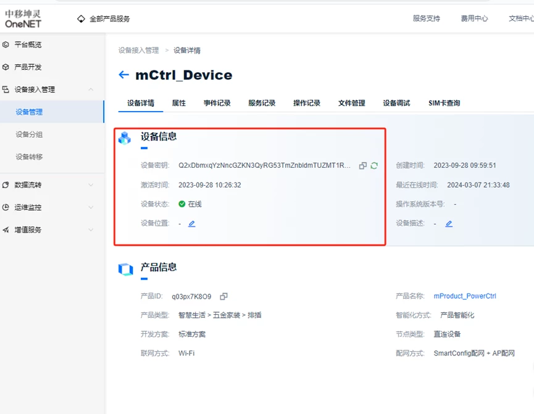
Task: Expand the 运维监控 menu chevron
Action: tap(91, 207)
